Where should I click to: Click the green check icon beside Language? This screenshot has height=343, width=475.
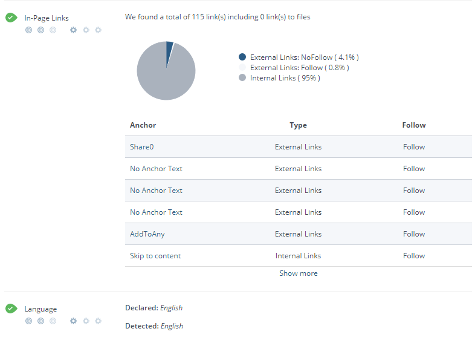click(11, 309)
